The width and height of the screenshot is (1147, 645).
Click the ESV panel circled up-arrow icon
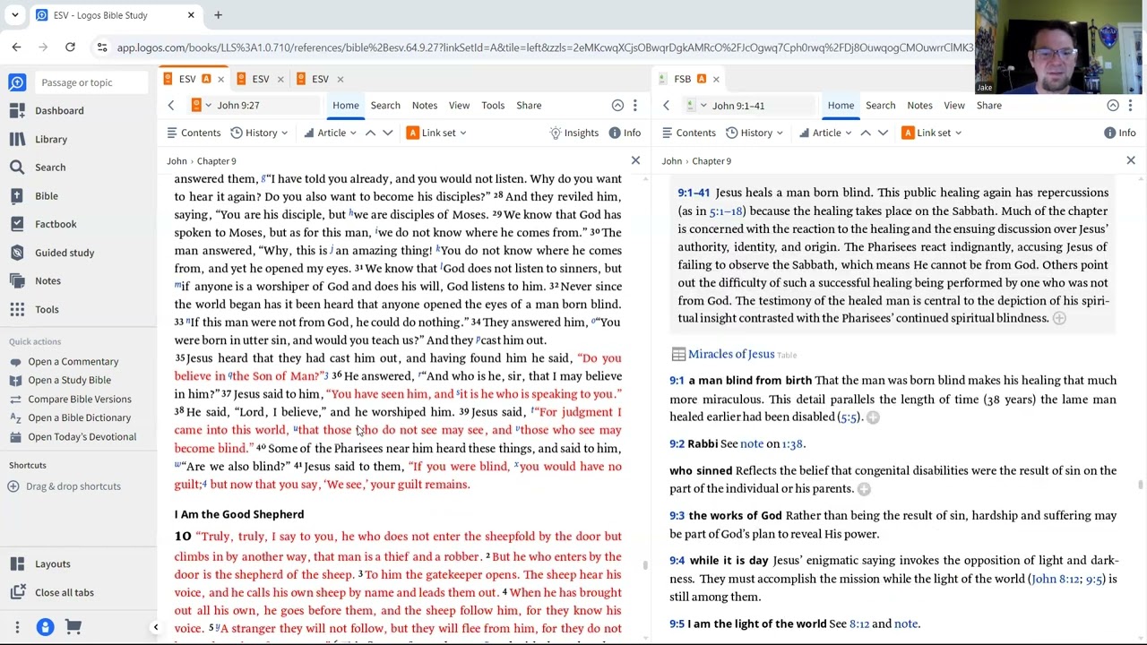(x=617, y=106)
